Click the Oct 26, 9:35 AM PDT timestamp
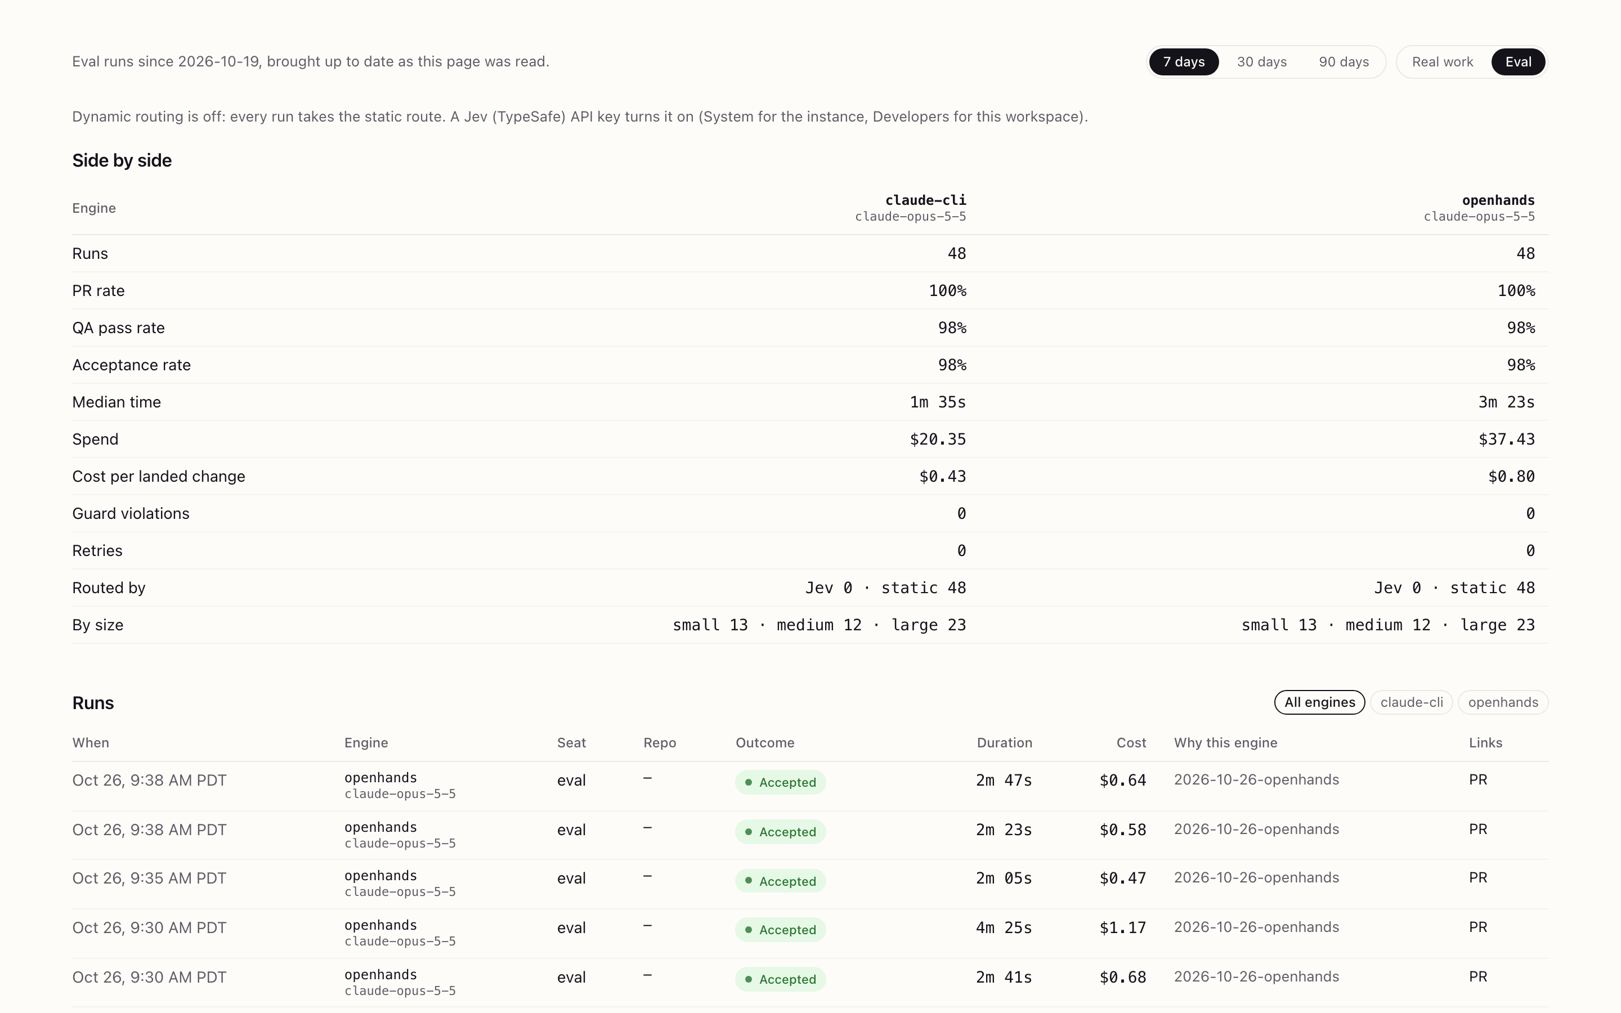Image resolution: width=1621 pixels, height=1013 pixels. (x=149, y=878)
